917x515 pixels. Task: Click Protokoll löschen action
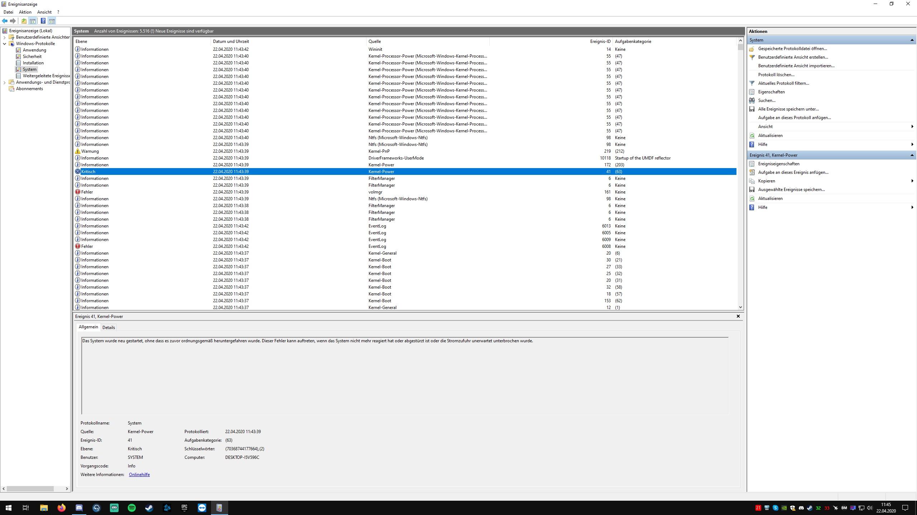(x=776, y=75)
